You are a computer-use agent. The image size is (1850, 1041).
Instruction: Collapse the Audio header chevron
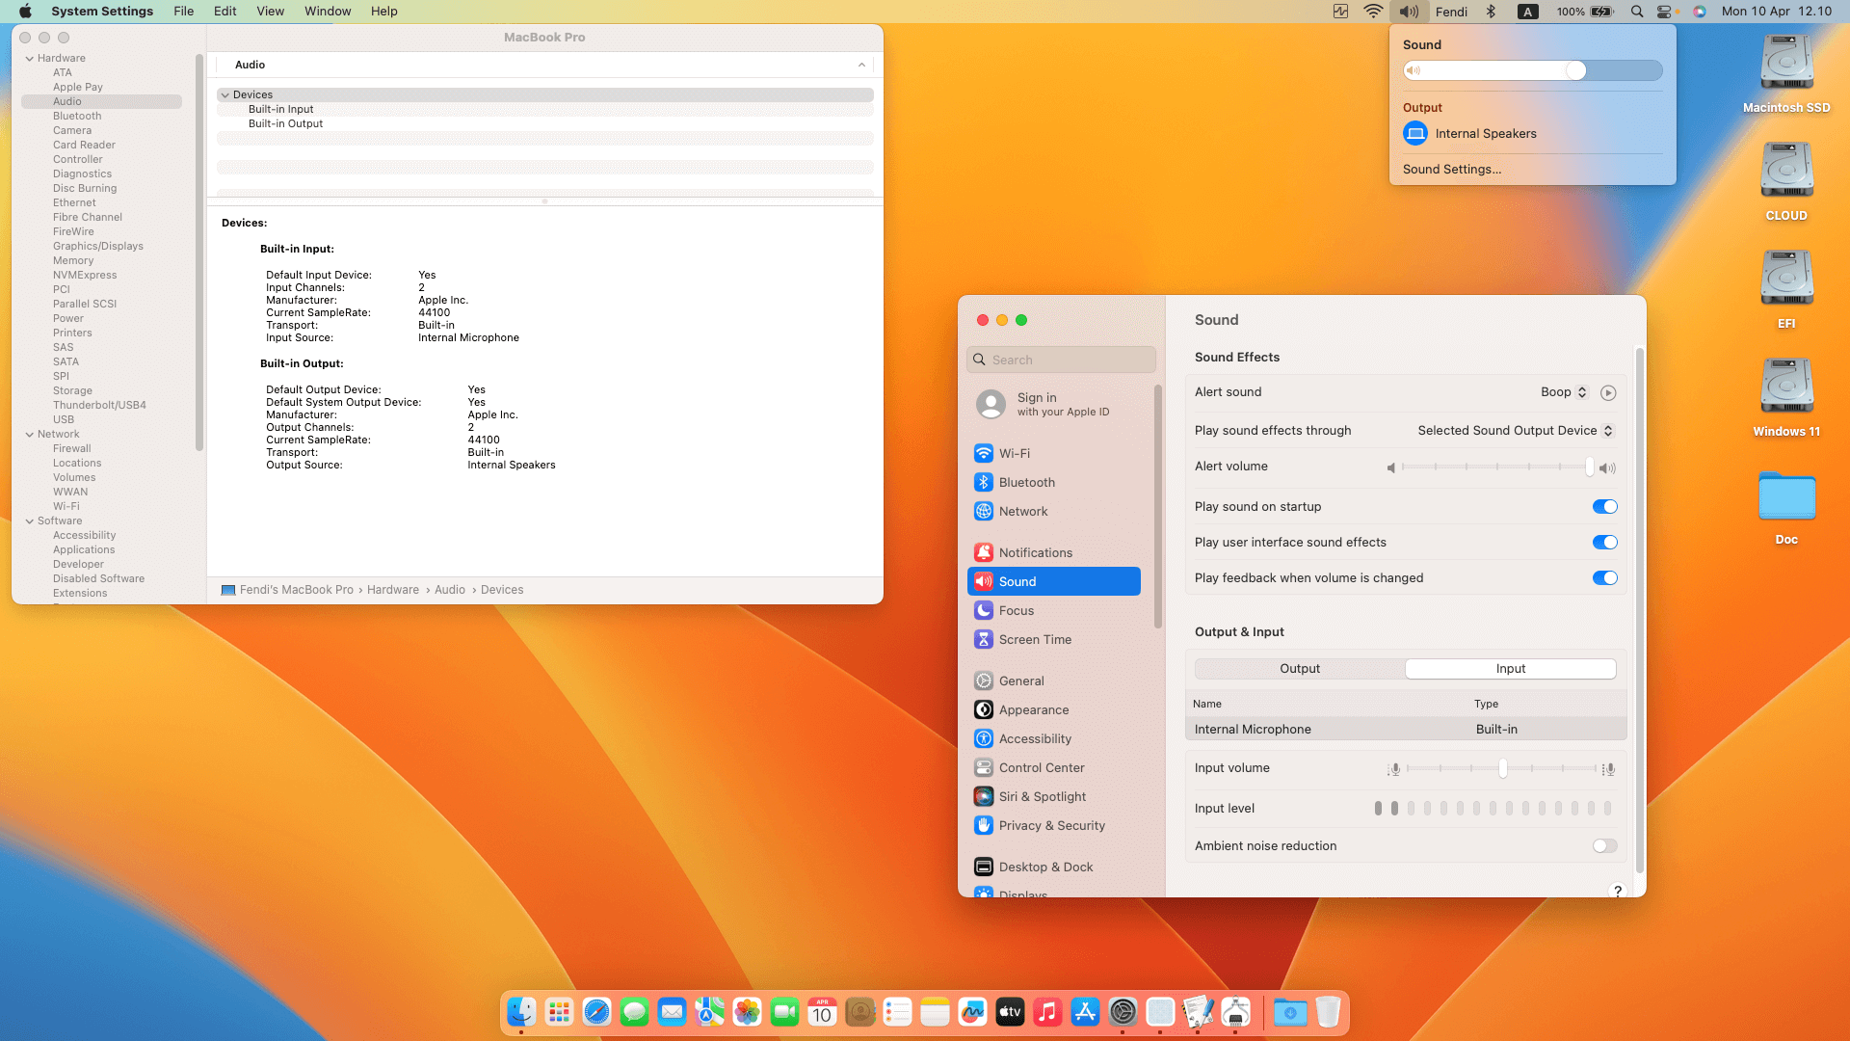coord(861,65)
